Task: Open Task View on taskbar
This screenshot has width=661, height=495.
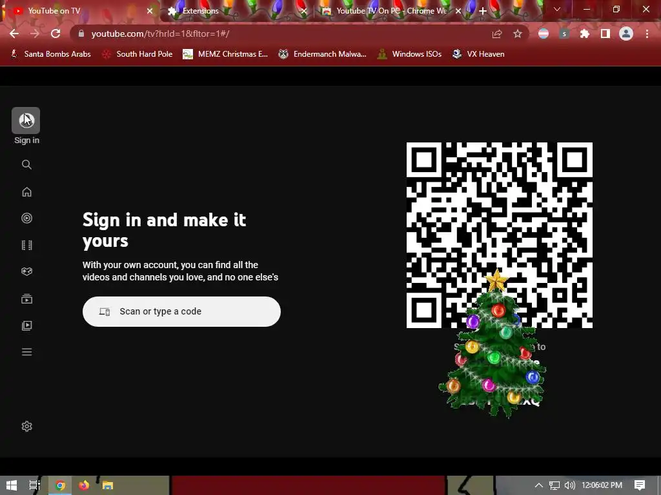Action: [x=35, y=485]
